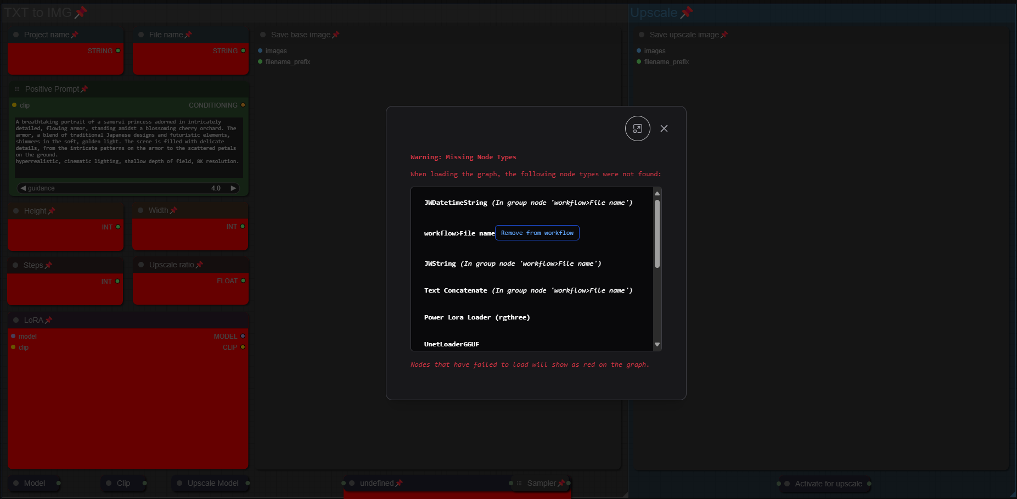1017x499 pixels.
Task: Click the guidance slider field
Action: click(128, 188)
